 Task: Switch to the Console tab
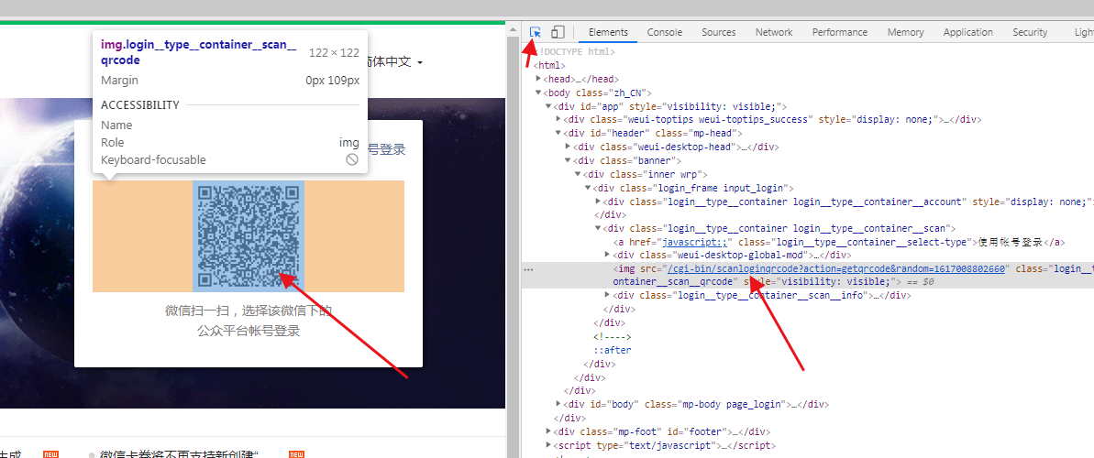pyautogui.click(x=664, y=32)
